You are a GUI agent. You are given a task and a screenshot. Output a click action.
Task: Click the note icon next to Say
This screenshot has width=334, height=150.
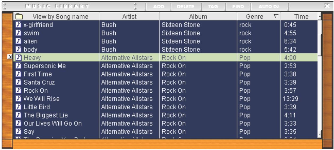(18, 131)
